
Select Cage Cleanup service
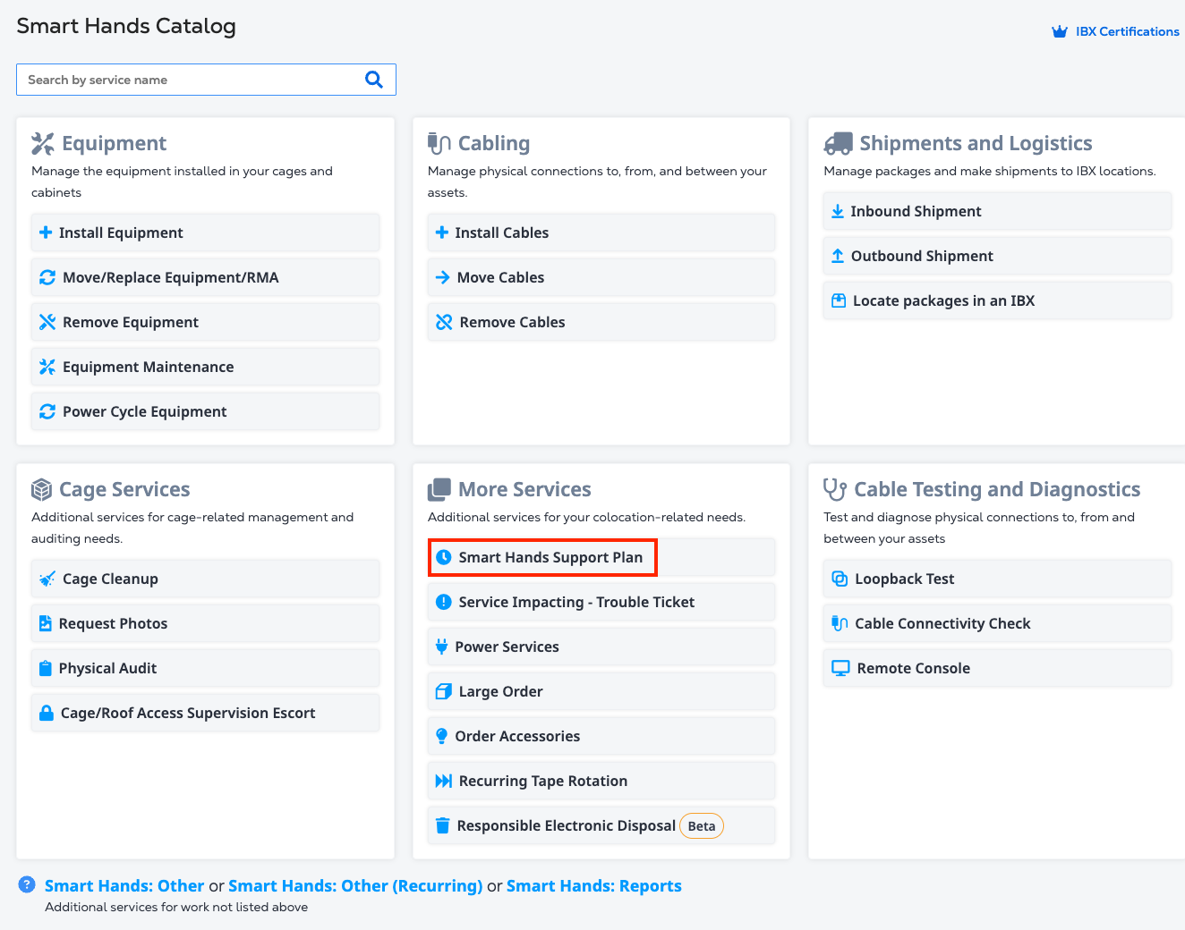click(x=205, y=579)
